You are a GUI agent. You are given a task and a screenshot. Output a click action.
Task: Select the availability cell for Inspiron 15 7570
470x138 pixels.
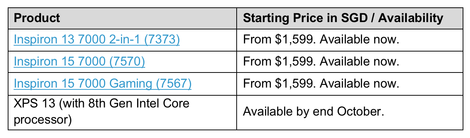[349, 61]
